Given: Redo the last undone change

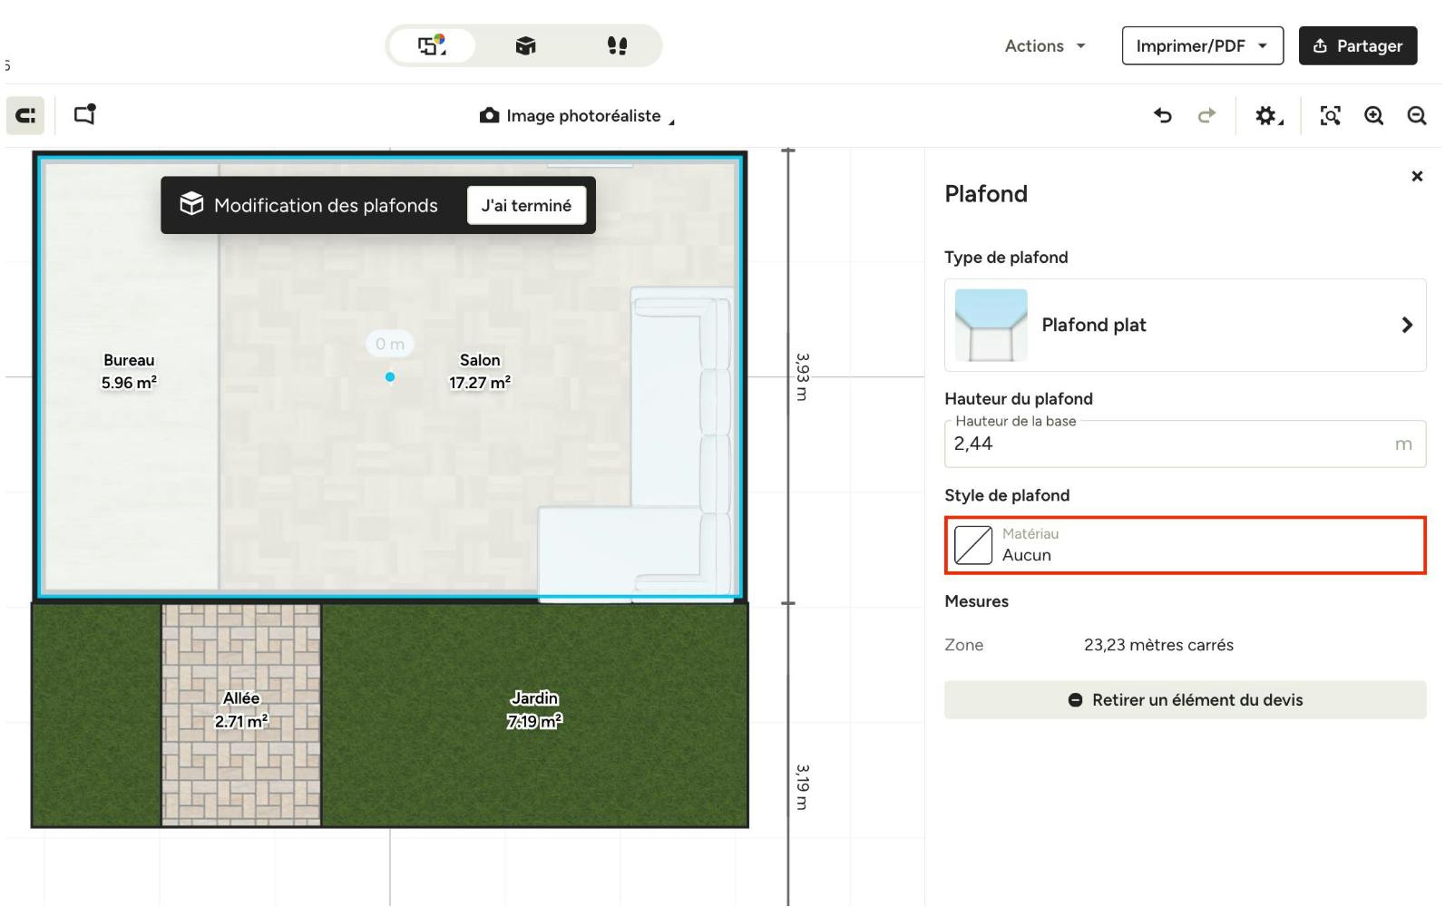Looking at the screenshot, I should [x=1206, y=115].
